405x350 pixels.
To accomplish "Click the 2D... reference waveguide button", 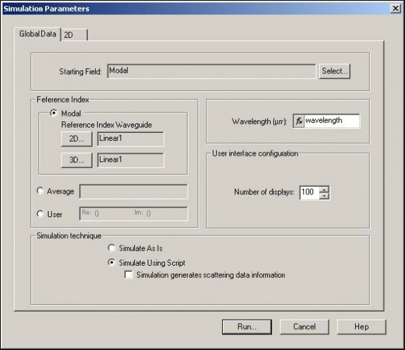I will 77,139.
